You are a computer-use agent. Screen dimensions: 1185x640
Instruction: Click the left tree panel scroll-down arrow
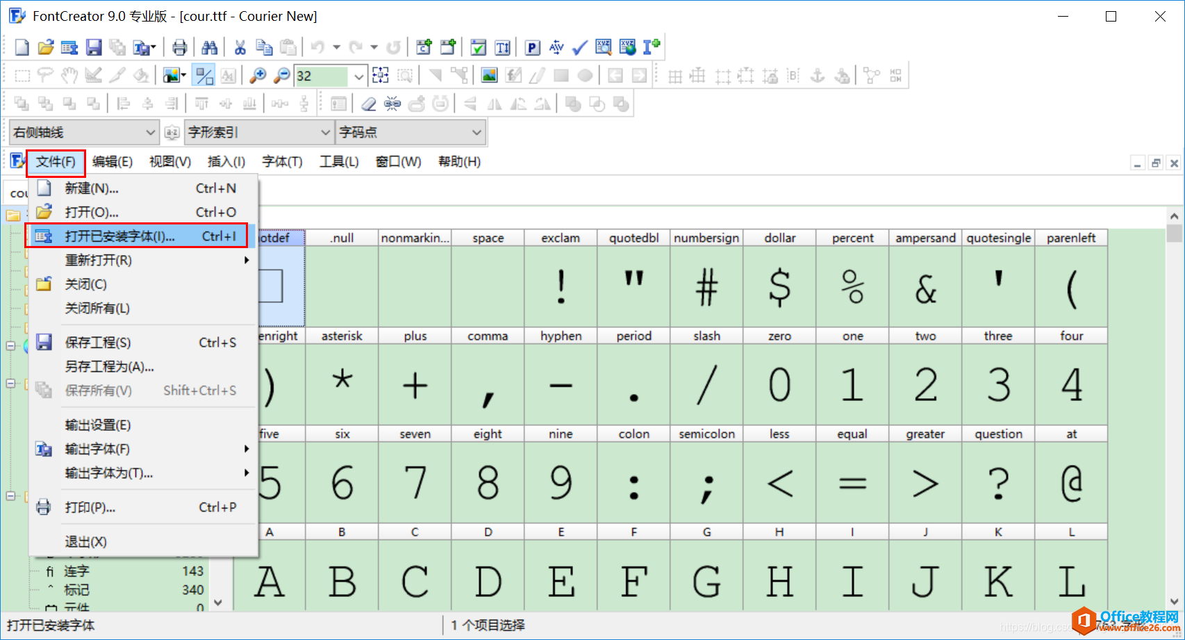218,602
